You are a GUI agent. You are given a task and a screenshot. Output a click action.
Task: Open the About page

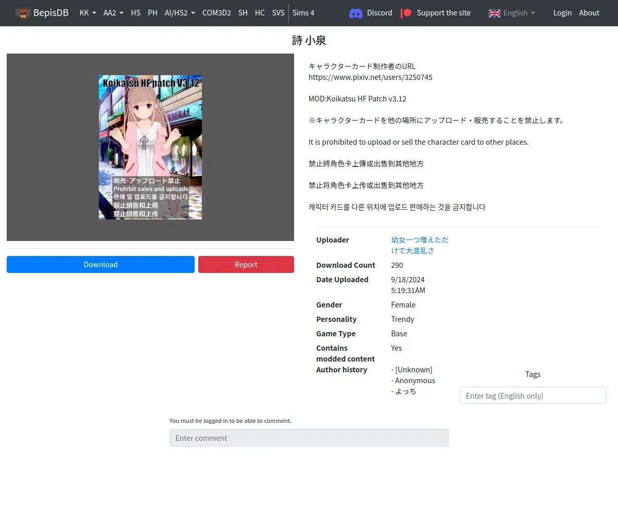(x=589, y=13)
